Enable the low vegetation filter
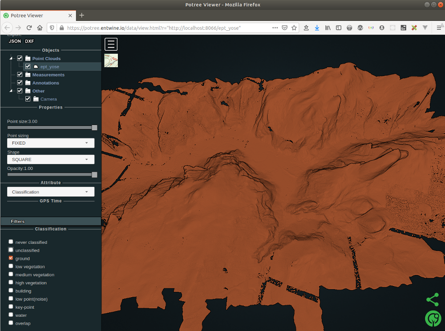Image resolution: width=445 pixels, height=331 pixels. click(x=11, y=266)
